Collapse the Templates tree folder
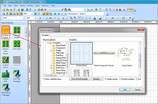The height and width of the screenshot is (104, 158). coord(48,43)
